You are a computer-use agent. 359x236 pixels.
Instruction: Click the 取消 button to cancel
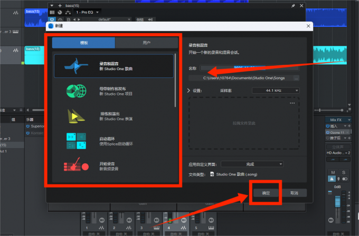tap(294, 193)
